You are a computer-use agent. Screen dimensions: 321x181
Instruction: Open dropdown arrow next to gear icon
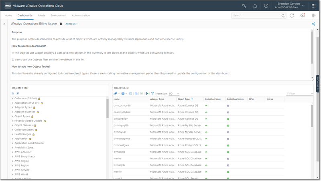[126, 94]
